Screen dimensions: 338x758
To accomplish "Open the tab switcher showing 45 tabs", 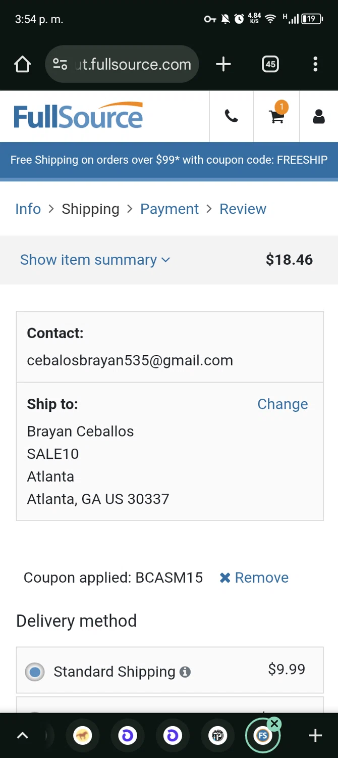I will 270,64.
